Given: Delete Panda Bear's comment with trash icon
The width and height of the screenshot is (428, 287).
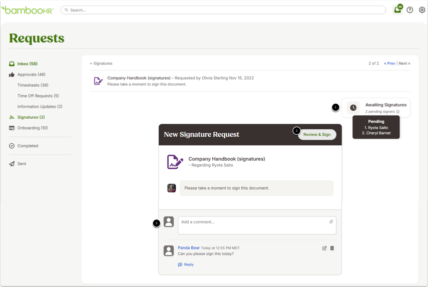Looking at the screenshot, I should pyautogui.click(x=332, y=248).
